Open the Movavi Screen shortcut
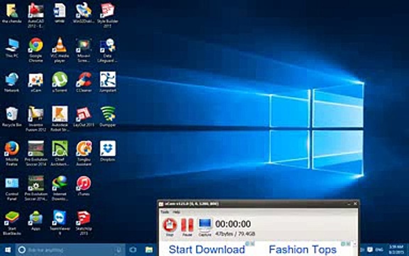 click(83, 50)
